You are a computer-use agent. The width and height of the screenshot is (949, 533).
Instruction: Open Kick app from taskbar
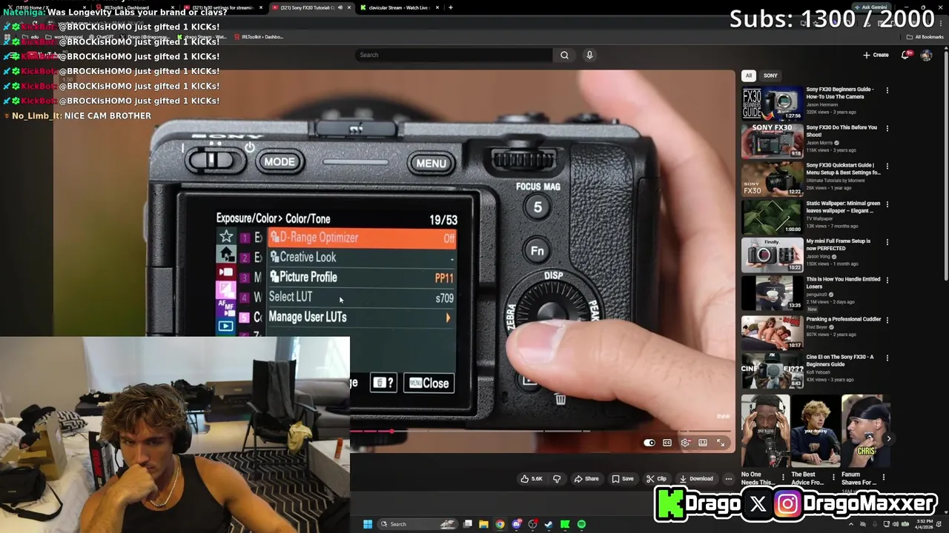point(565,524)
